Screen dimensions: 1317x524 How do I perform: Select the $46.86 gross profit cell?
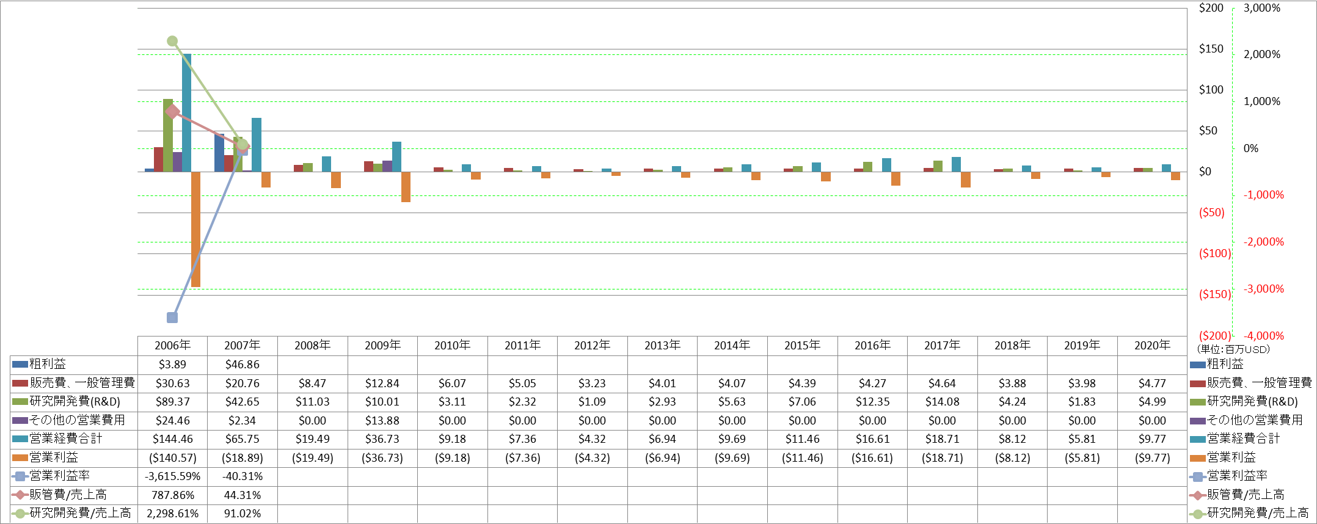243,364
